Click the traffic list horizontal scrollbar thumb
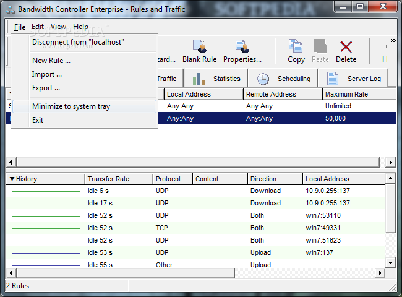Image resolution: width=402 pixels, height=297 pixels. pos(126,273)
